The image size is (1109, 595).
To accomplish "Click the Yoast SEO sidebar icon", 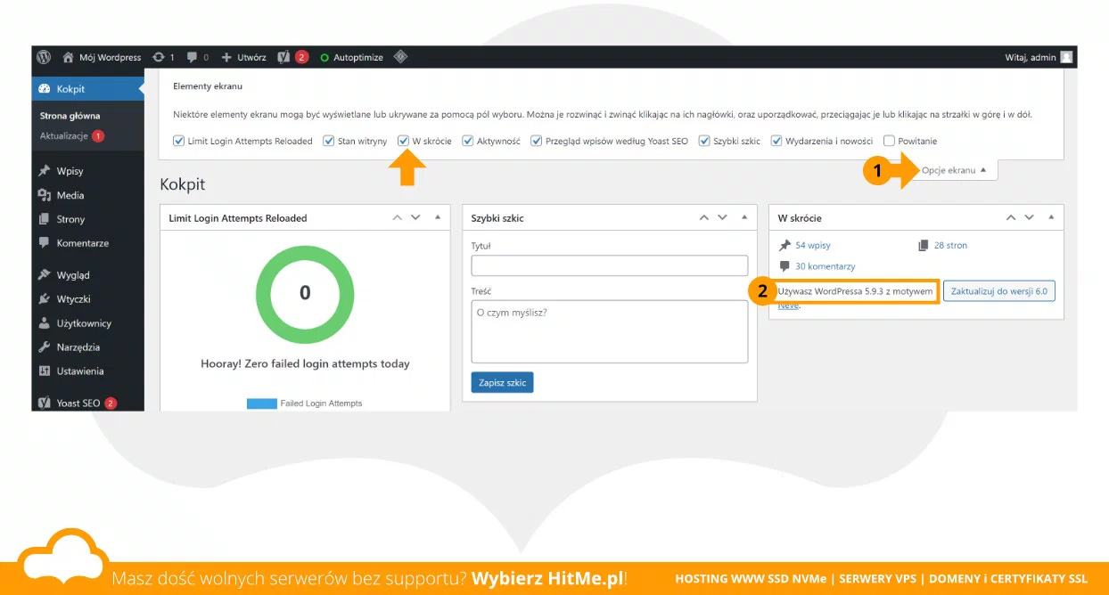I will click(45, 403).
